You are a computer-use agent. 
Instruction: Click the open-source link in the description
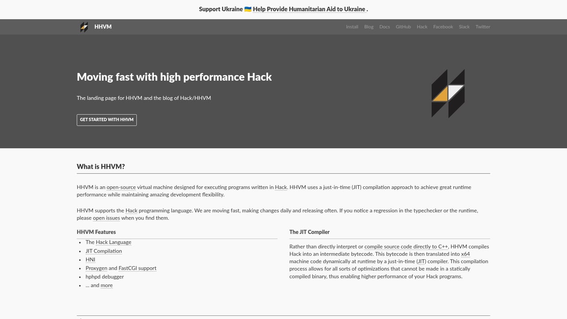120,187
